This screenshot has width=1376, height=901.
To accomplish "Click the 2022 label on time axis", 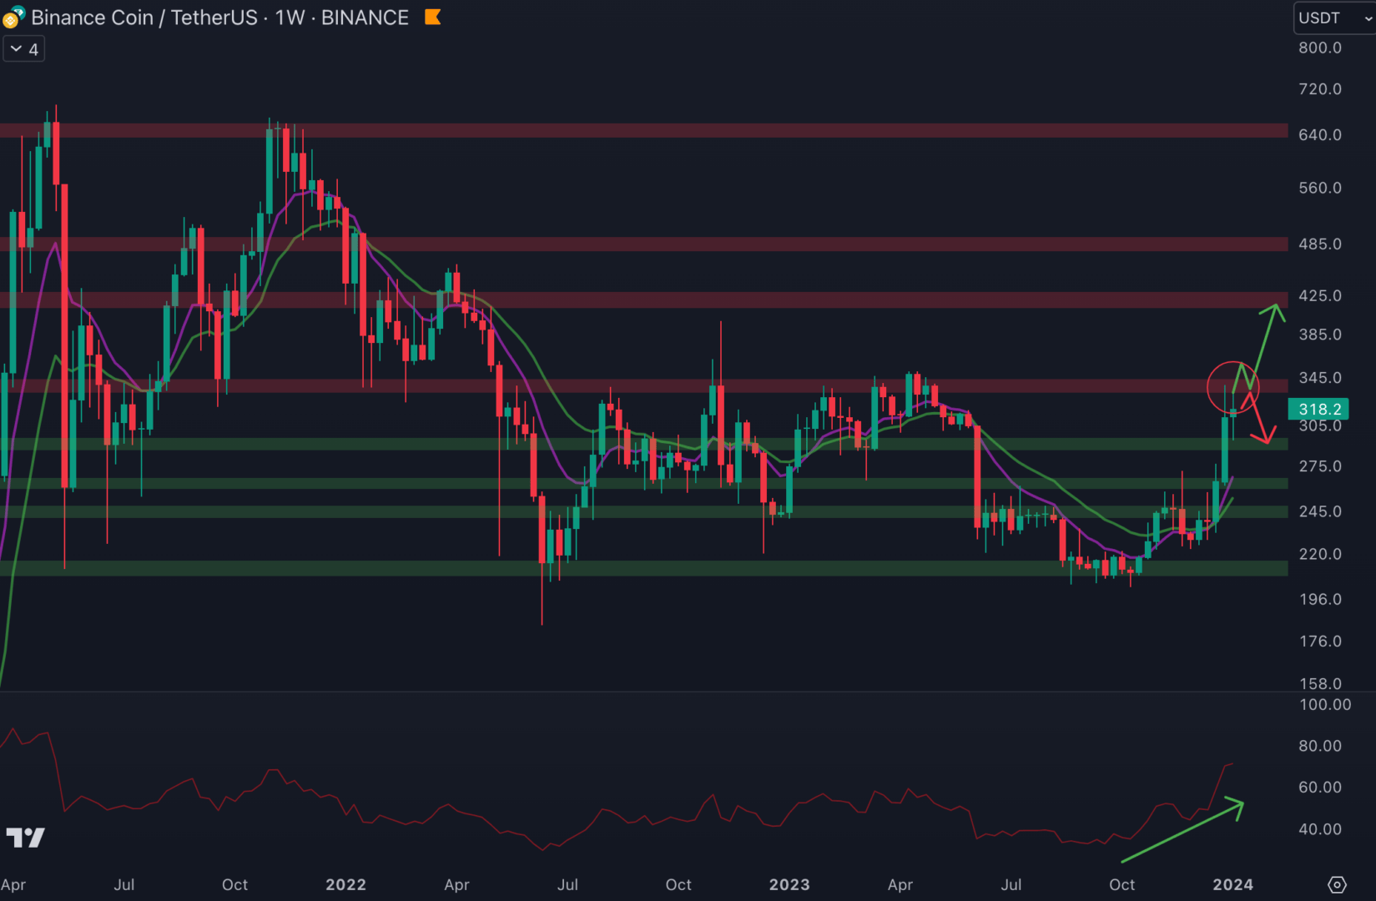I will (345, 884).
